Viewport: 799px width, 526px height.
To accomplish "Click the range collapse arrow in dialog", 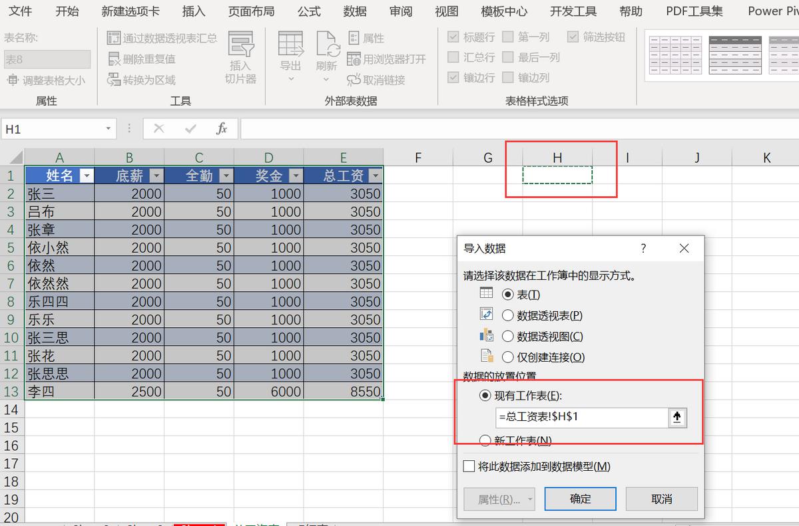I will (x=676, y=418).
